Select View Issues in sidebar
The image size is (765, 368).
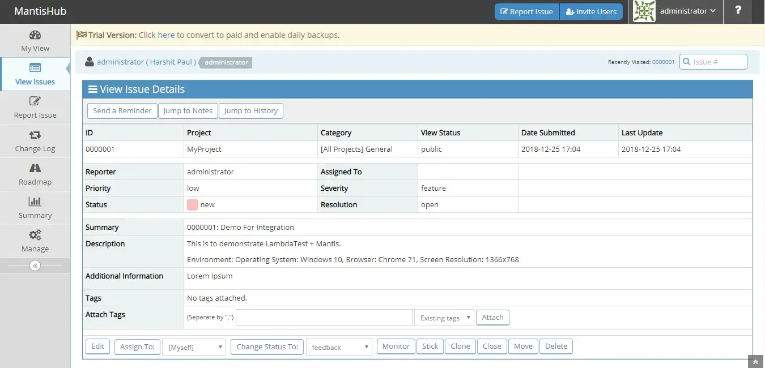click(x=35, y=74)
